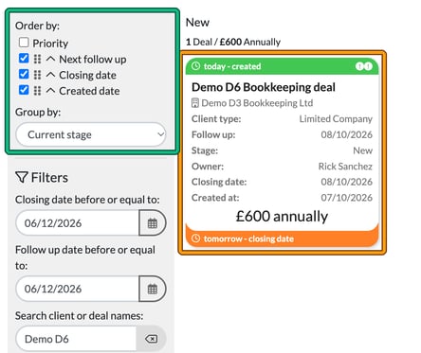421x353 pixels.
Task: Enable the Priority order checkbox
Action: click(24, 43)
